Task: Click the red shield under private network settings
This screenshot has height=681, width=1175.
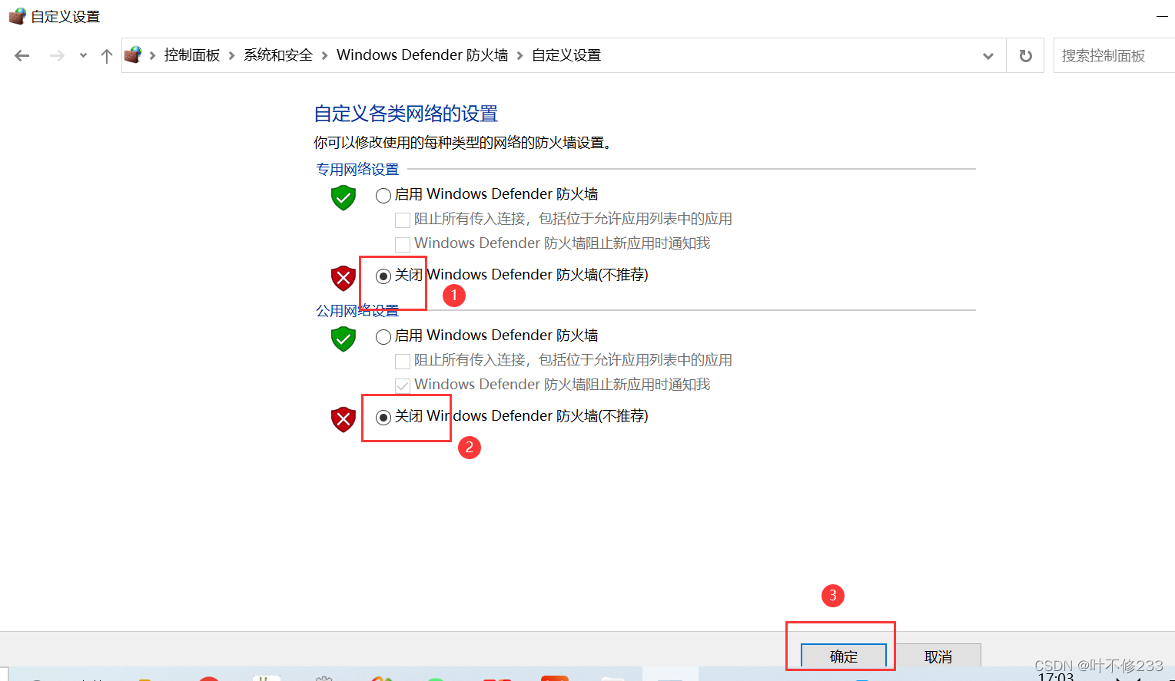Action: (344, 278)
